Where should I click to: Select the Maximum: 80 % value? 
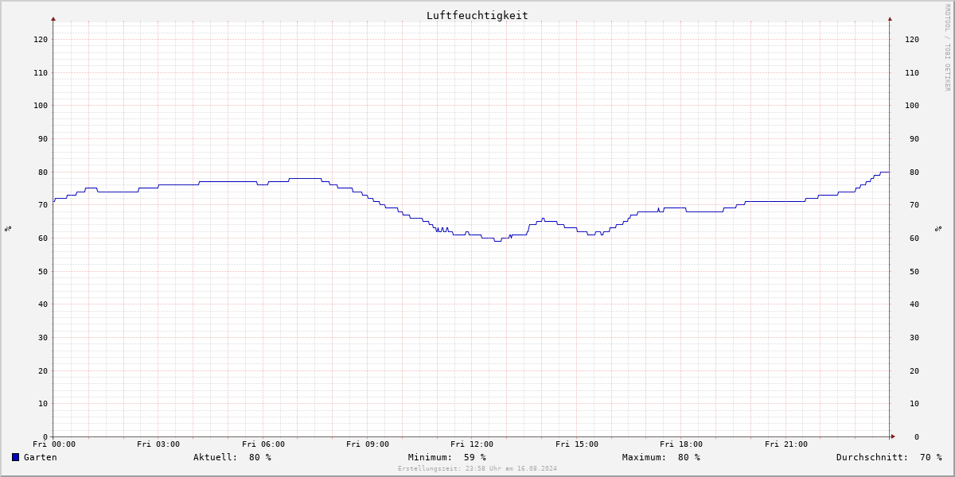661,457
